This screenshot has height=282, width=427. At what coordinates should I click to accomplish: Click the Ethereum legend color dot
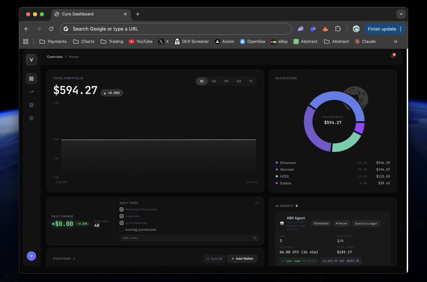coord(277,163)
